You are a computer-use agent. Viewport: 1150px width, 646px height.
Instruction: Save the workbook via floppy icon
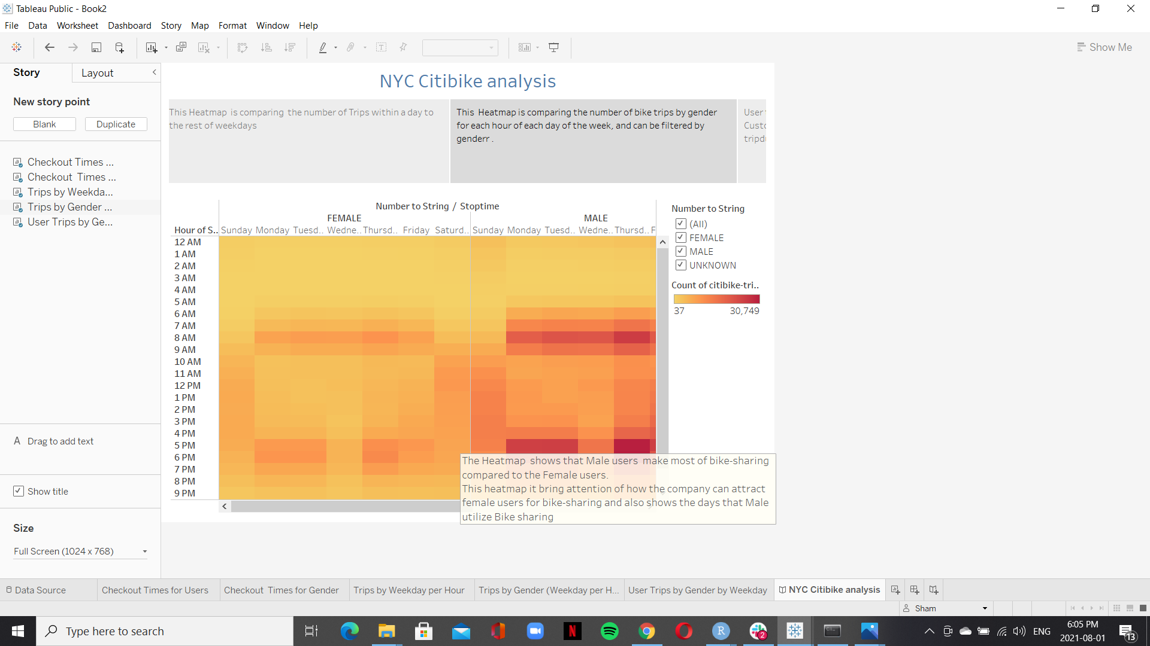[x=96, y=47]
